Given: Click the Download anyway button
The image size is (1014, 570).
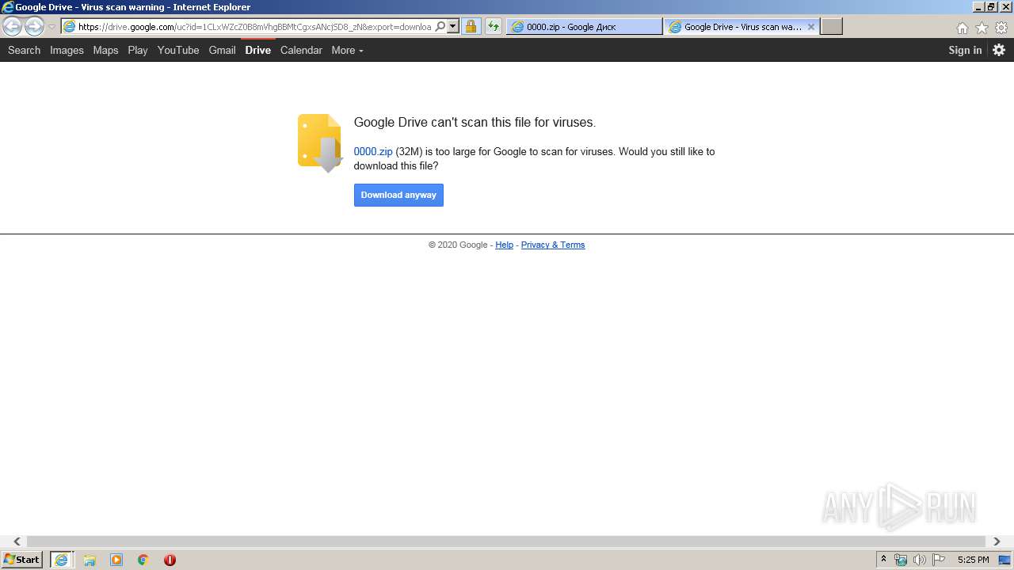Looking at the screenshot, I should click(398, 195).
